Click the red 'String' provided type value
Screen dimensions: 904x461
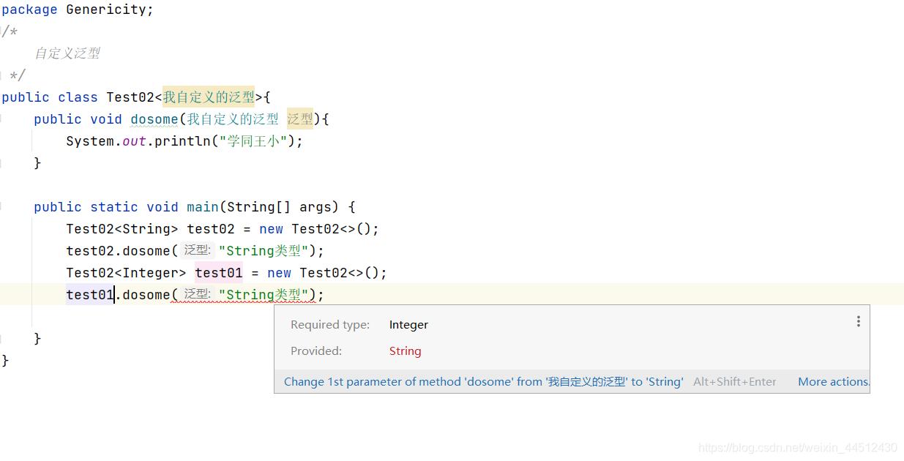point(405,351)
